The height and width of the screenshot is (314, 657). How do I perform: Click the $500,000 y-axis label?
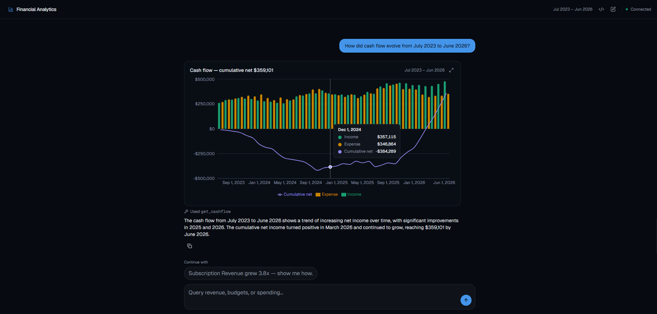(205, 79)
